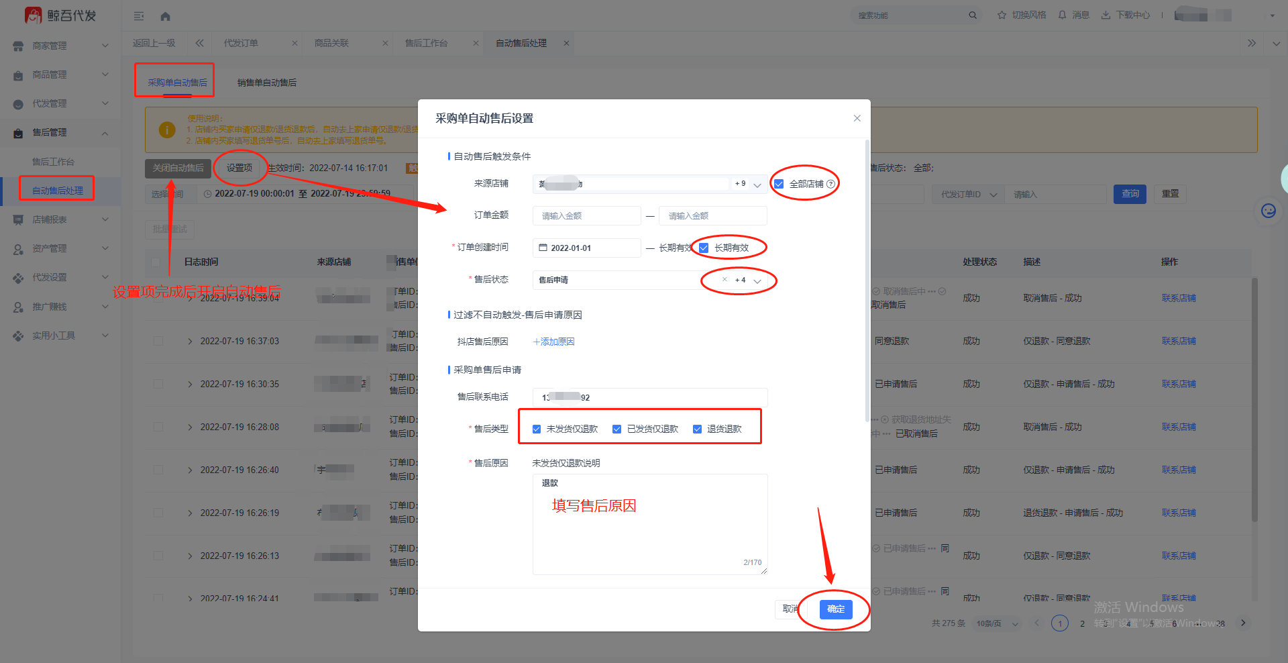Toggle the 长期有效 checkbox
This screenshot has width=1288, height=663.
click(704, 248)
